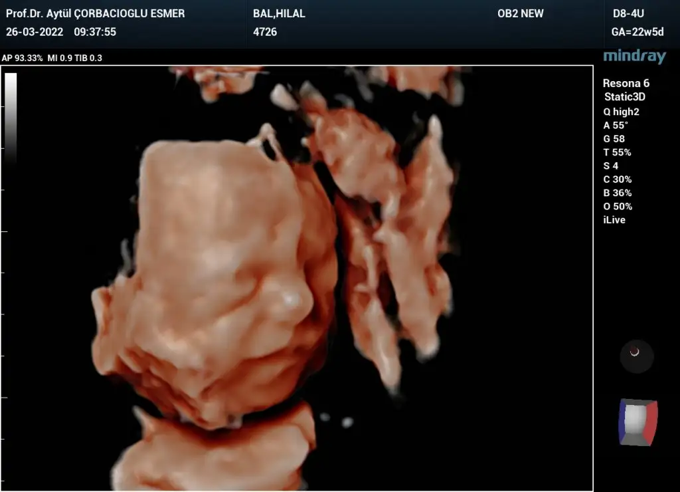Click the gestational age GA=22w5d
Image resolution: width=680 pixels, height=492 pixels.
pyautogui.click(x=637, y=32)
